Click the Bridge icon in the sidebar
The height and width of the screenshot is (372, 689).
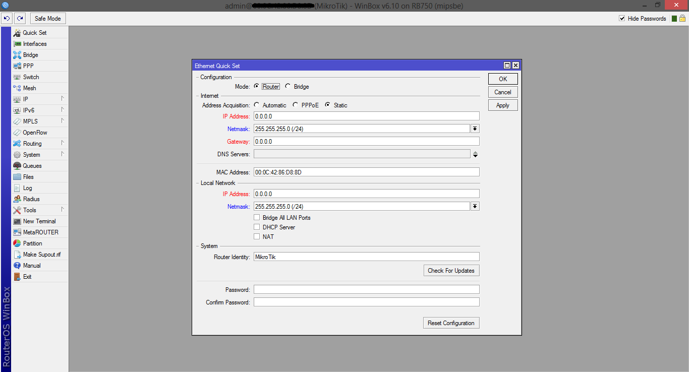(17, 55)
